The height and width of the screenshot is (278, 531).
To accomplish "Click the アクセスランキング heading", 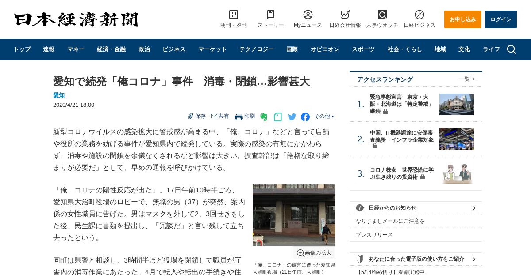I will click(385, 79).
